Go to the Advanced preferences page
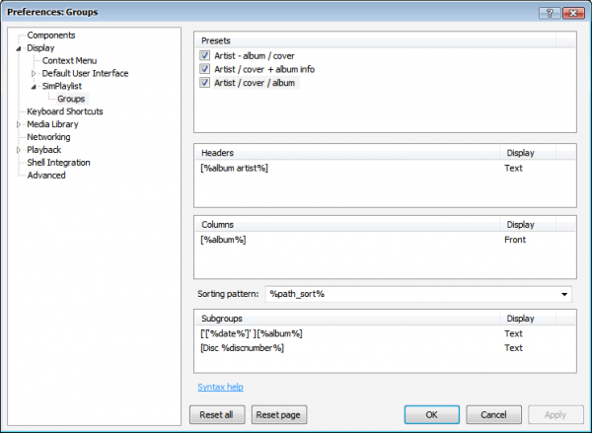 coord(46,176)
